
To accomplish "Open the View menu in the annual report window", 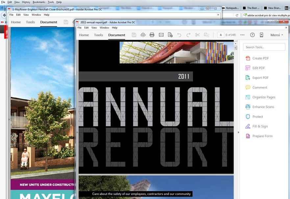I will [94, 28].
